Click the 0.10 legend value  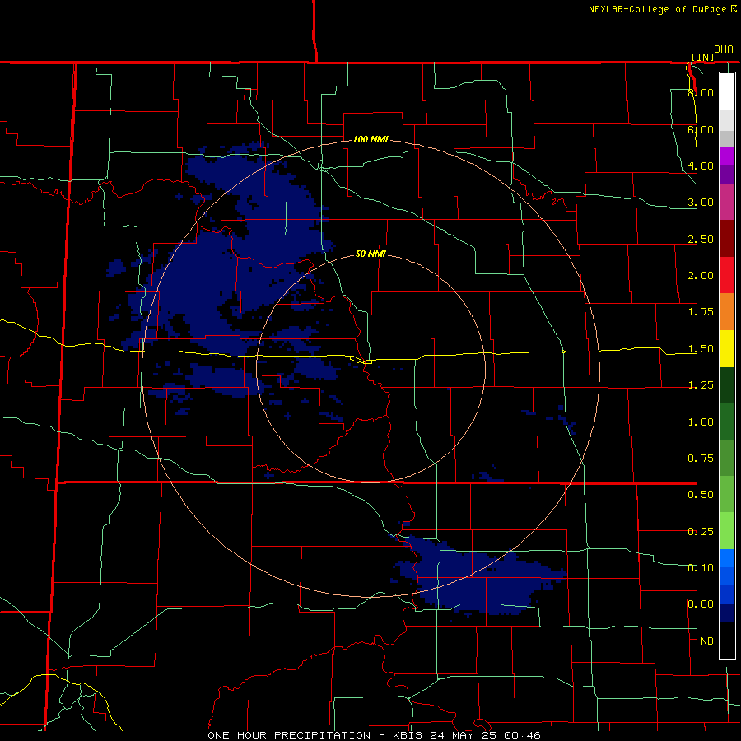tap(701, 568)
